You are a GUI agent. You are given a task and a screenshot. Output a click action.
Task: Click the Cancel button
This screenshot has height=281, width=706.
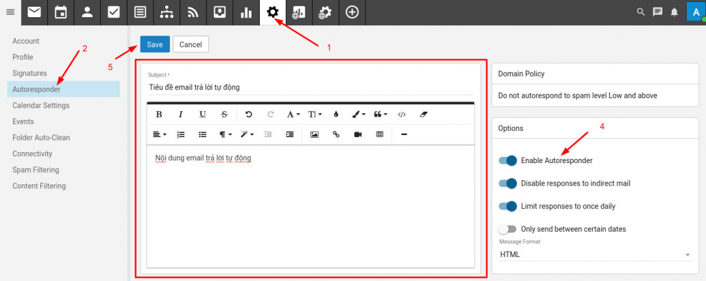[191, 45]
